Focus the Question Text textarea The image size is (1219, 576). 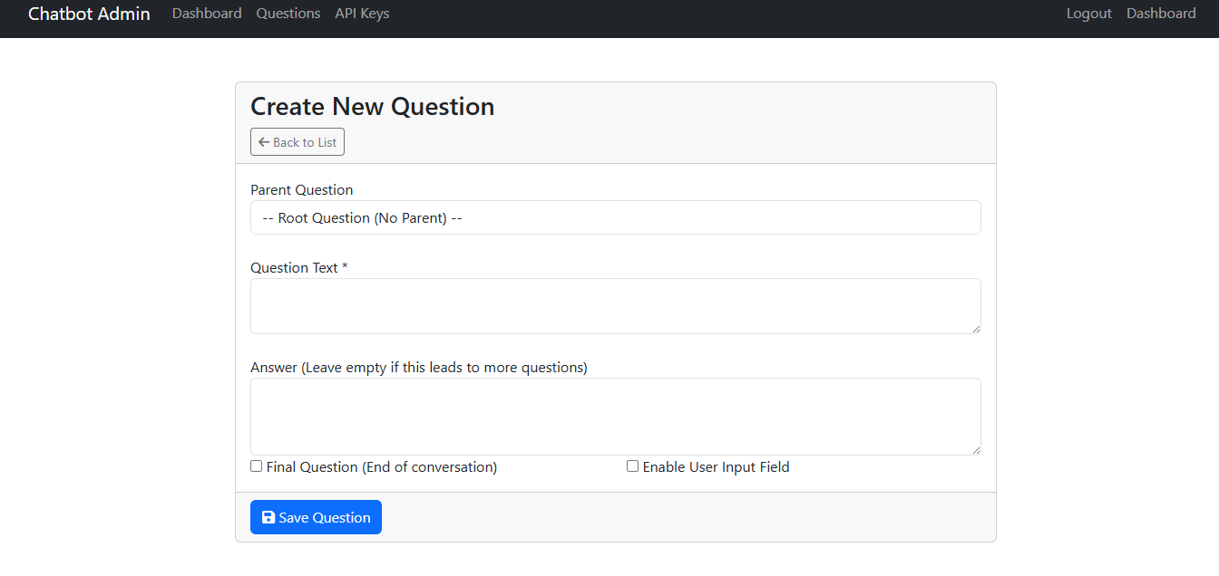coord(616,306)
